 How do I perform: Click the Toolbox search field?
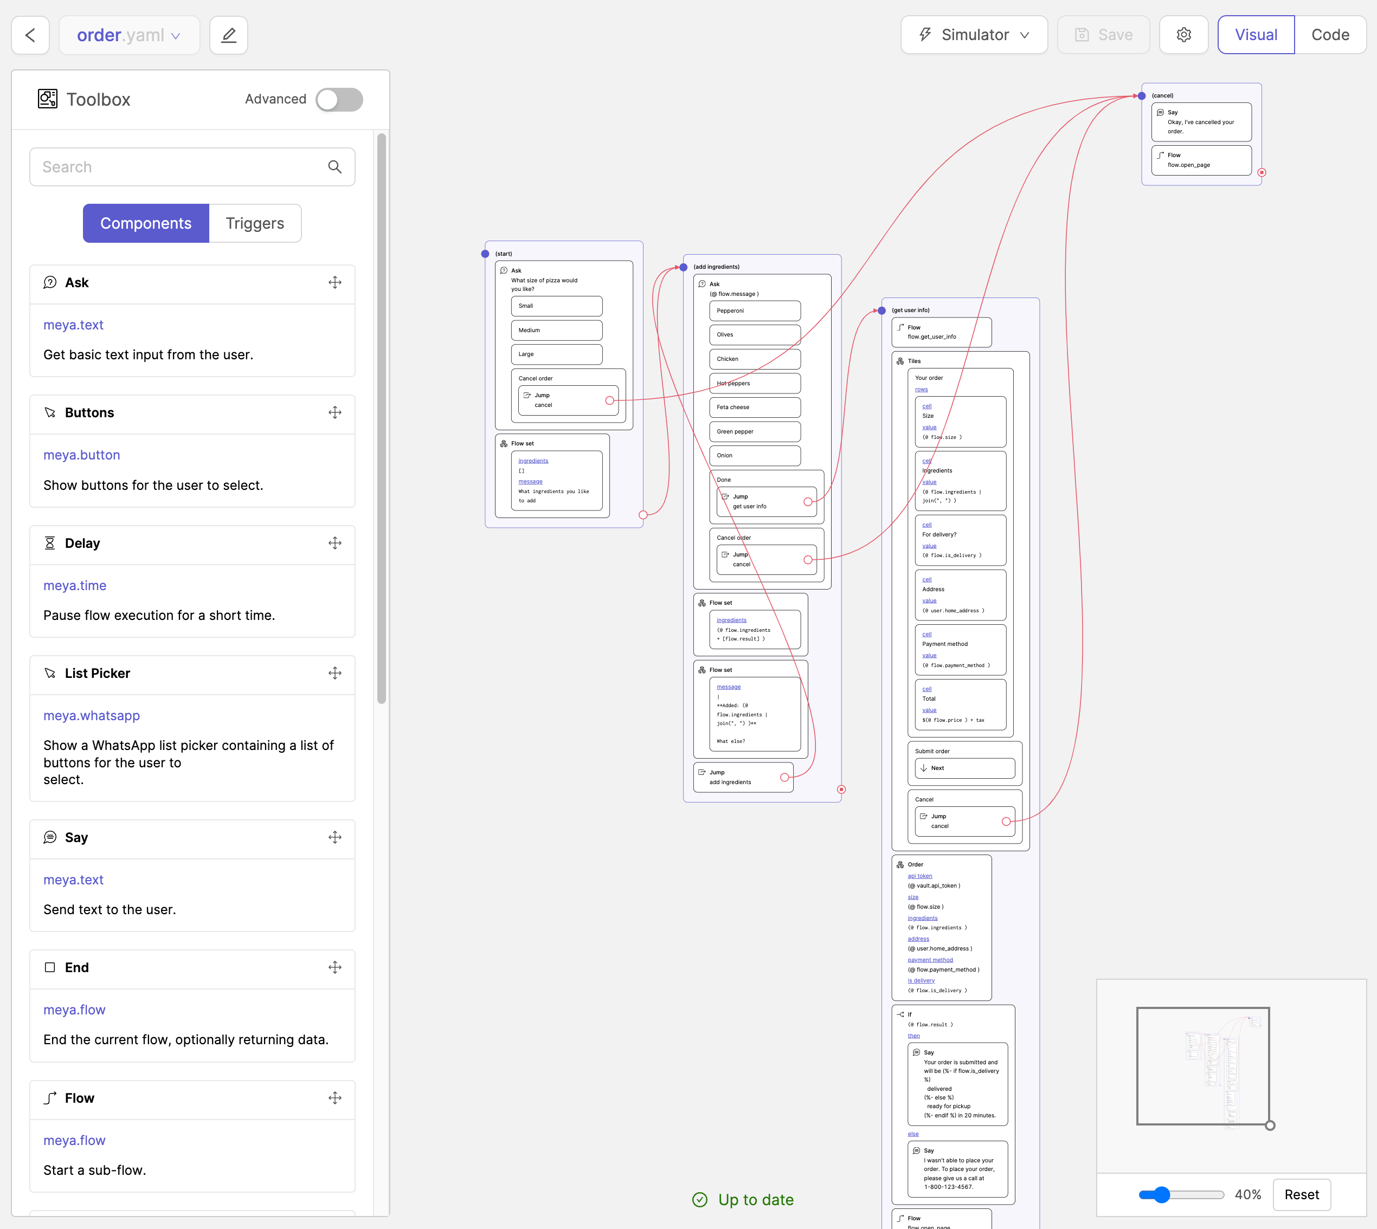click(192, 167)
